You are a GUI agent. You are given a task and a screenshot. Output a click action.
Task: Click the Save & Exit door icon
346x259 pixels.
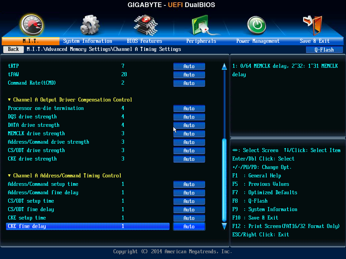click(x=313, y=25)
